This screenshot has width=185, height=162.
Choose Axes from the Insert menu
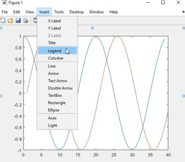click(57, 118)
